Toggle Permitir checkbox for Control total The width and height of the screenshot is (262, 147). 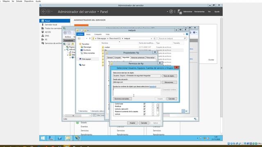coord(145,104)
